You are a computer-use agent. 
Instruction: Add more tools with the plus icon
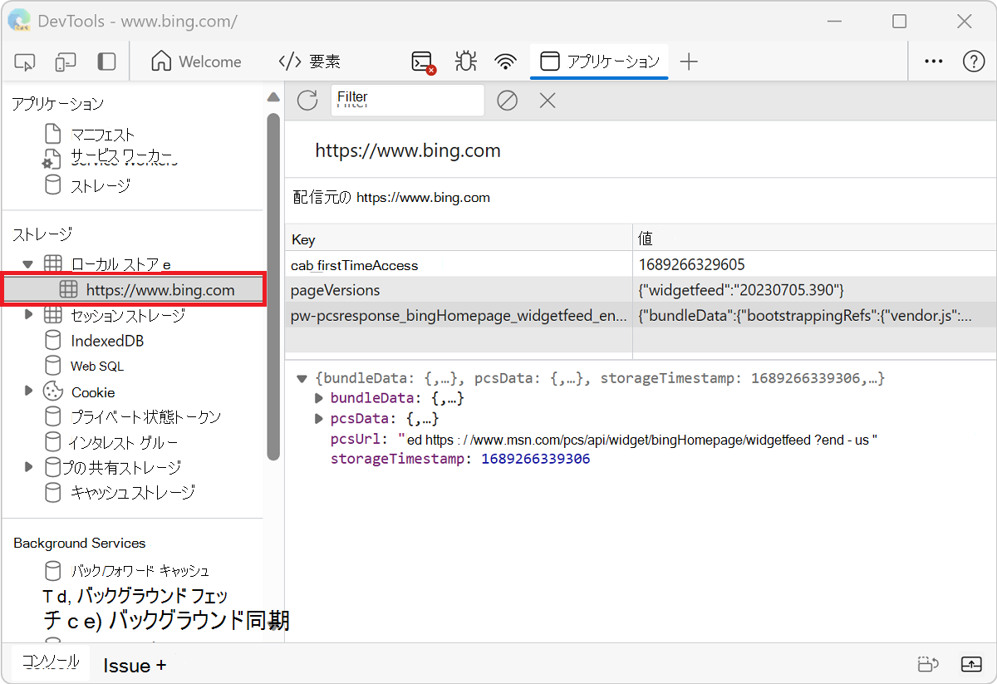(689, 62)
